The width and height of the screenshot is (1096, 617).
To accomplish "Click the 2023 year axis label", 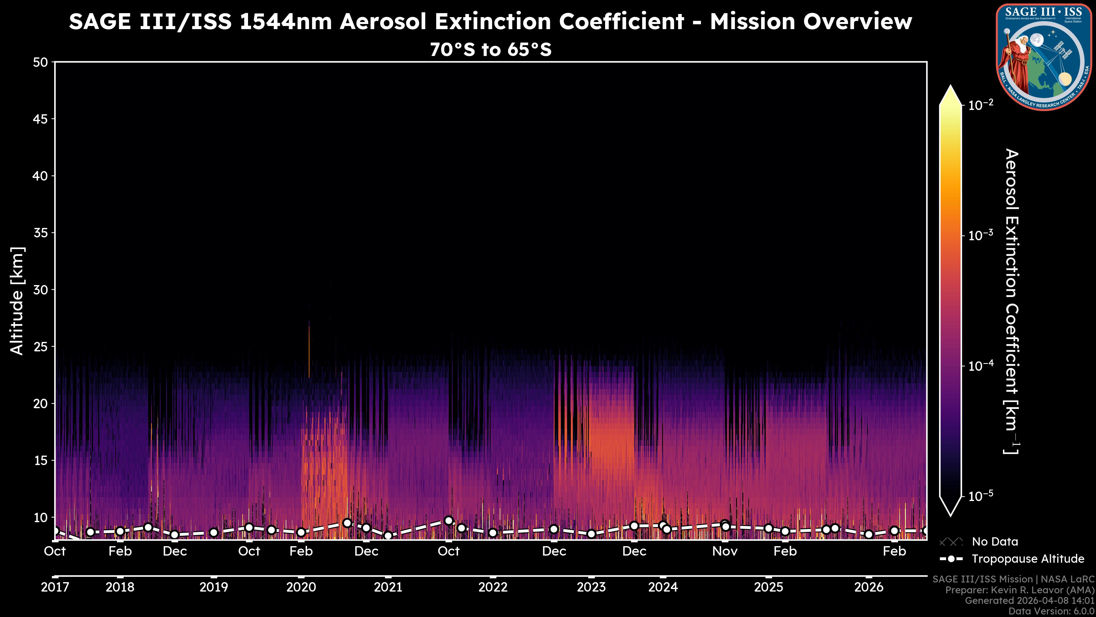I will click(591, 587).
